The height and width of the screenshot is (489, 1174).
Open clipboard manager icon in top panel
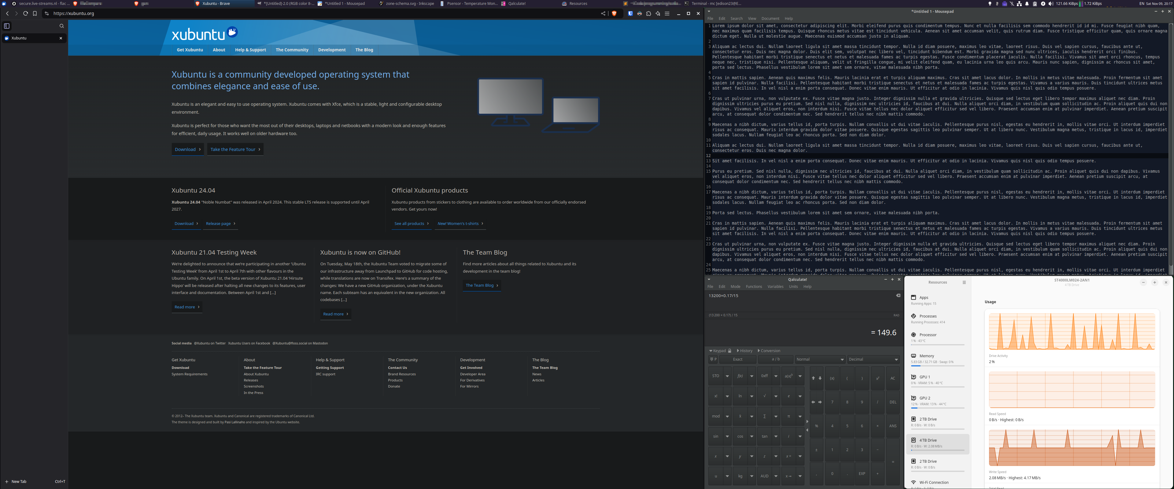tap(1035, 4)
